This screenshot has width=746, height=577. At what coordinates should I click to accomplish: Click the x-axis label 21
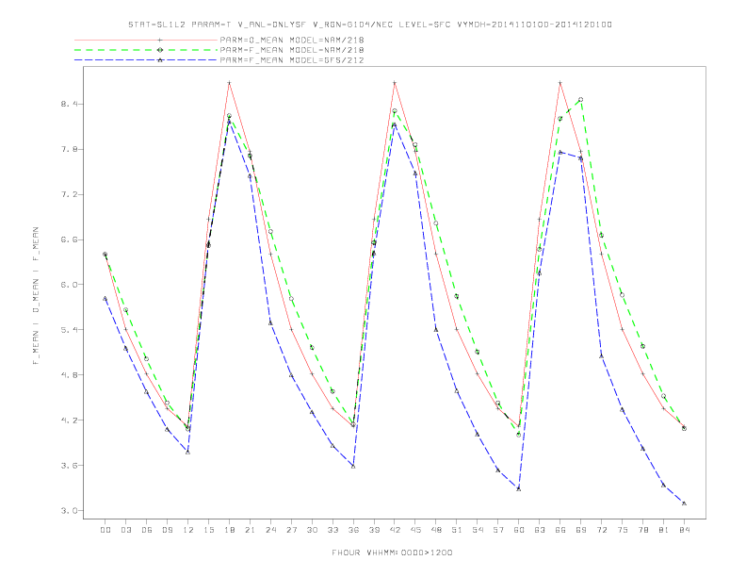250,530
